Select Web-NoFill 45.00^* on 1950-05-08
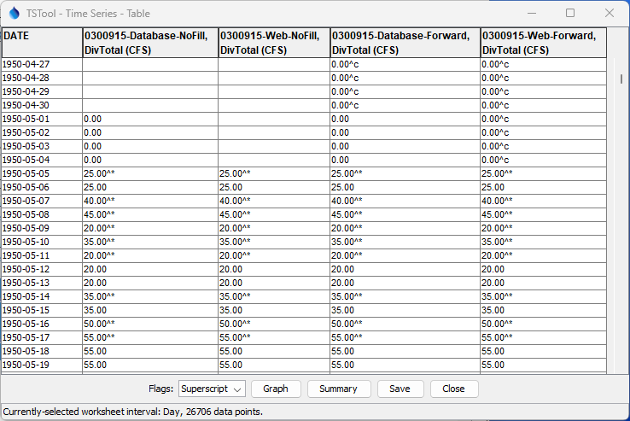Image resolution: width=630 pixels, height=421 pixels. click(x=274, y=214)
